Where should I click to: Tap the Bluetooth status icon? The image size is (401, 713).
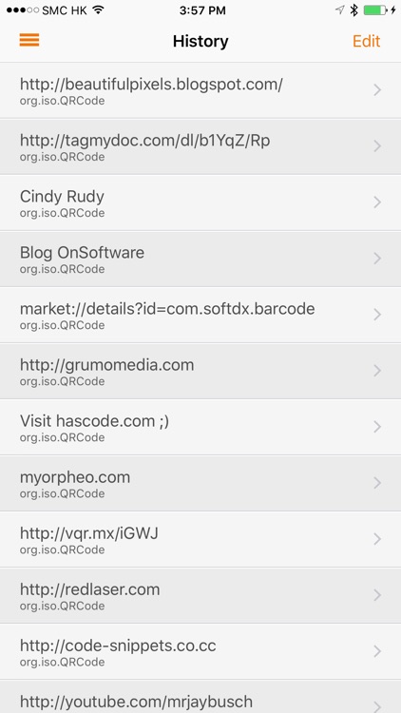pyautogui.click(x=353, y=10)
